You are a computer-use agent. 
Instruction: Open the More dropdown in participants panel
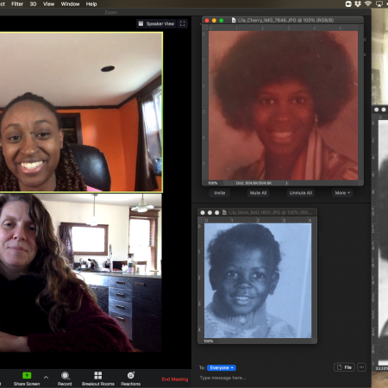click(342, 193)
